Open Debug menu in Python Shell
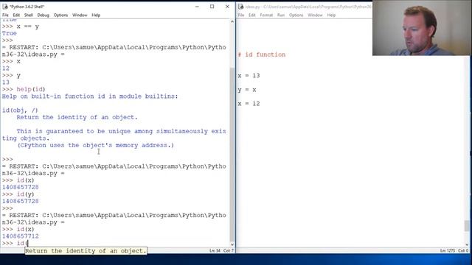Image resolution: width=472 pixels, height=265 pixels. [x=43, y=15]
